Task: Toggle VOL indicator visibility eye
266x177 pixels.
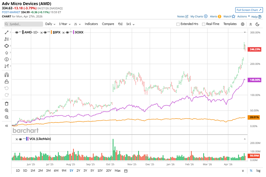Action: coord(20,139)
